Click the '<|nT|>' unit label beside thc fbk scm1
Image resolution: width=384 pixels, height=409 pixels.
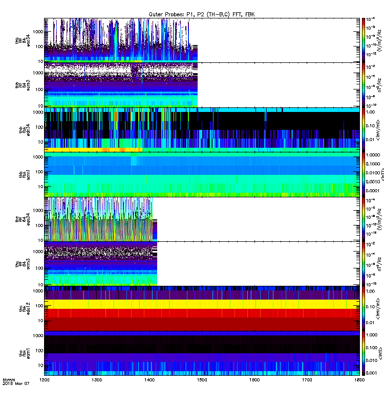point(380,353)
